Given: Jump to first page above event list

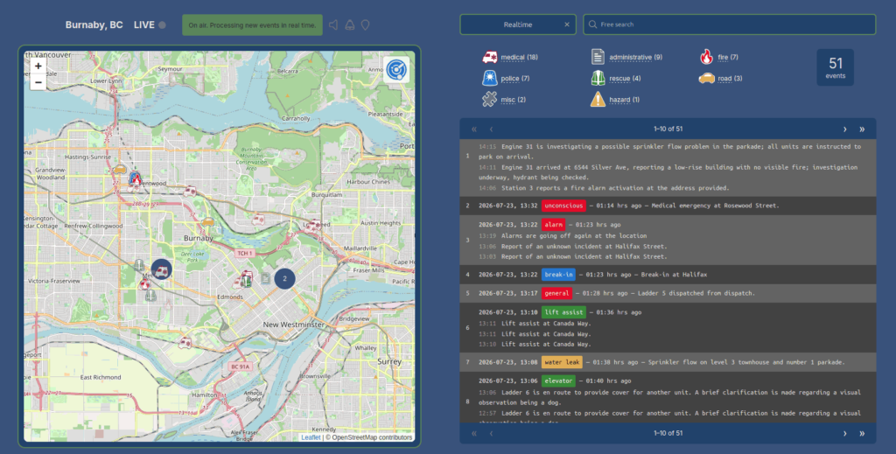Looking at the screenshot, I should pyautogui.click(x=473, y=129).
